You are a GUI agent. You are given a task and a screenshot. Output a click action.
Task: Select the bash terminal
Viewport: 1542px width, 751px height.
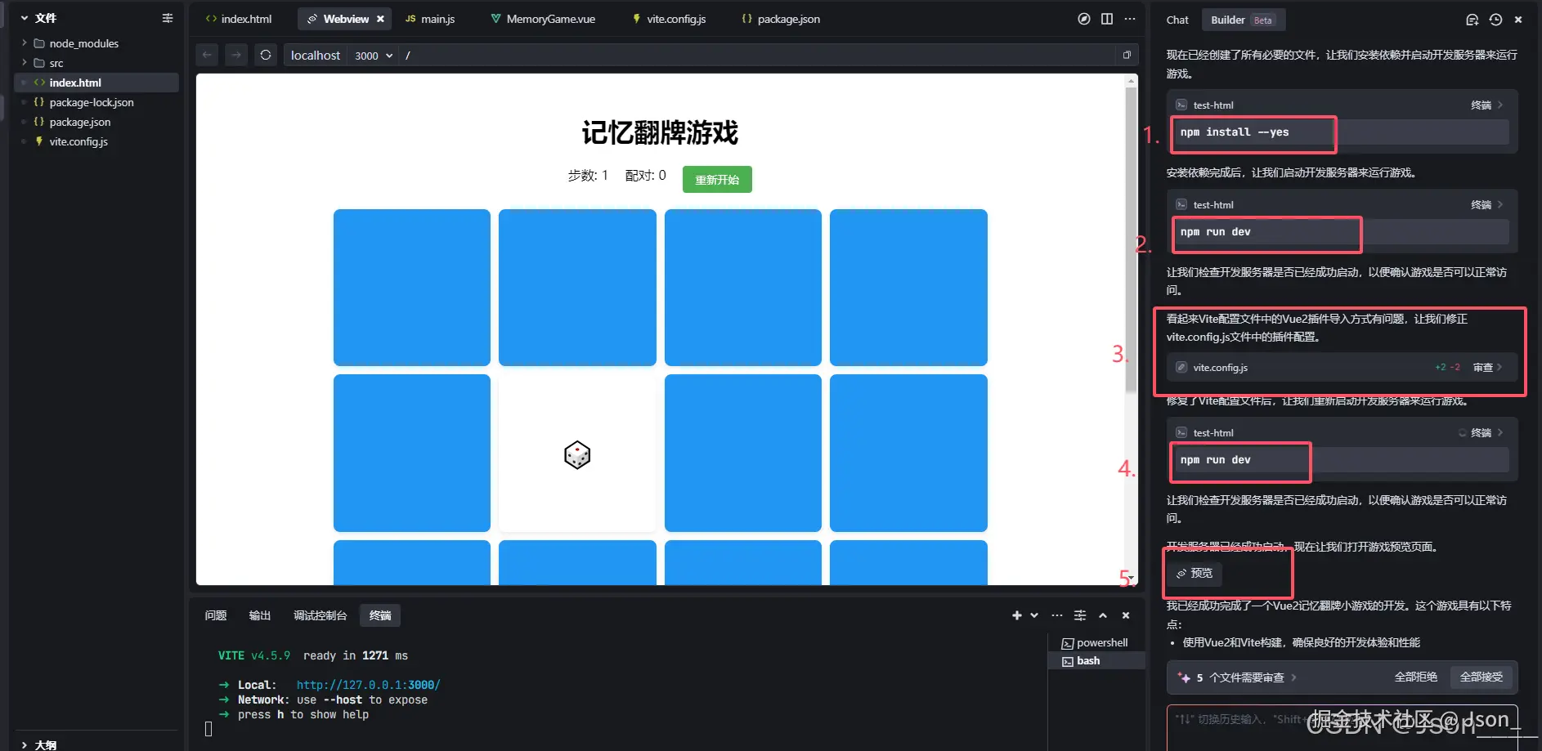[x=1095, y=661]
